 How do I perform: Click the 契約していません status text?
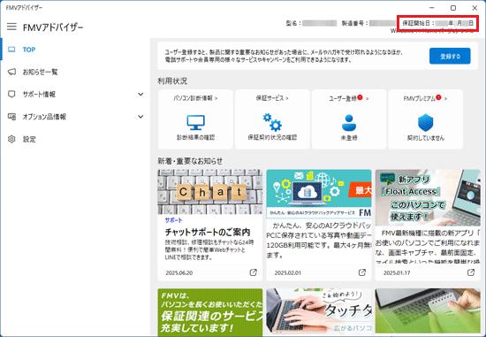(426, 138)
